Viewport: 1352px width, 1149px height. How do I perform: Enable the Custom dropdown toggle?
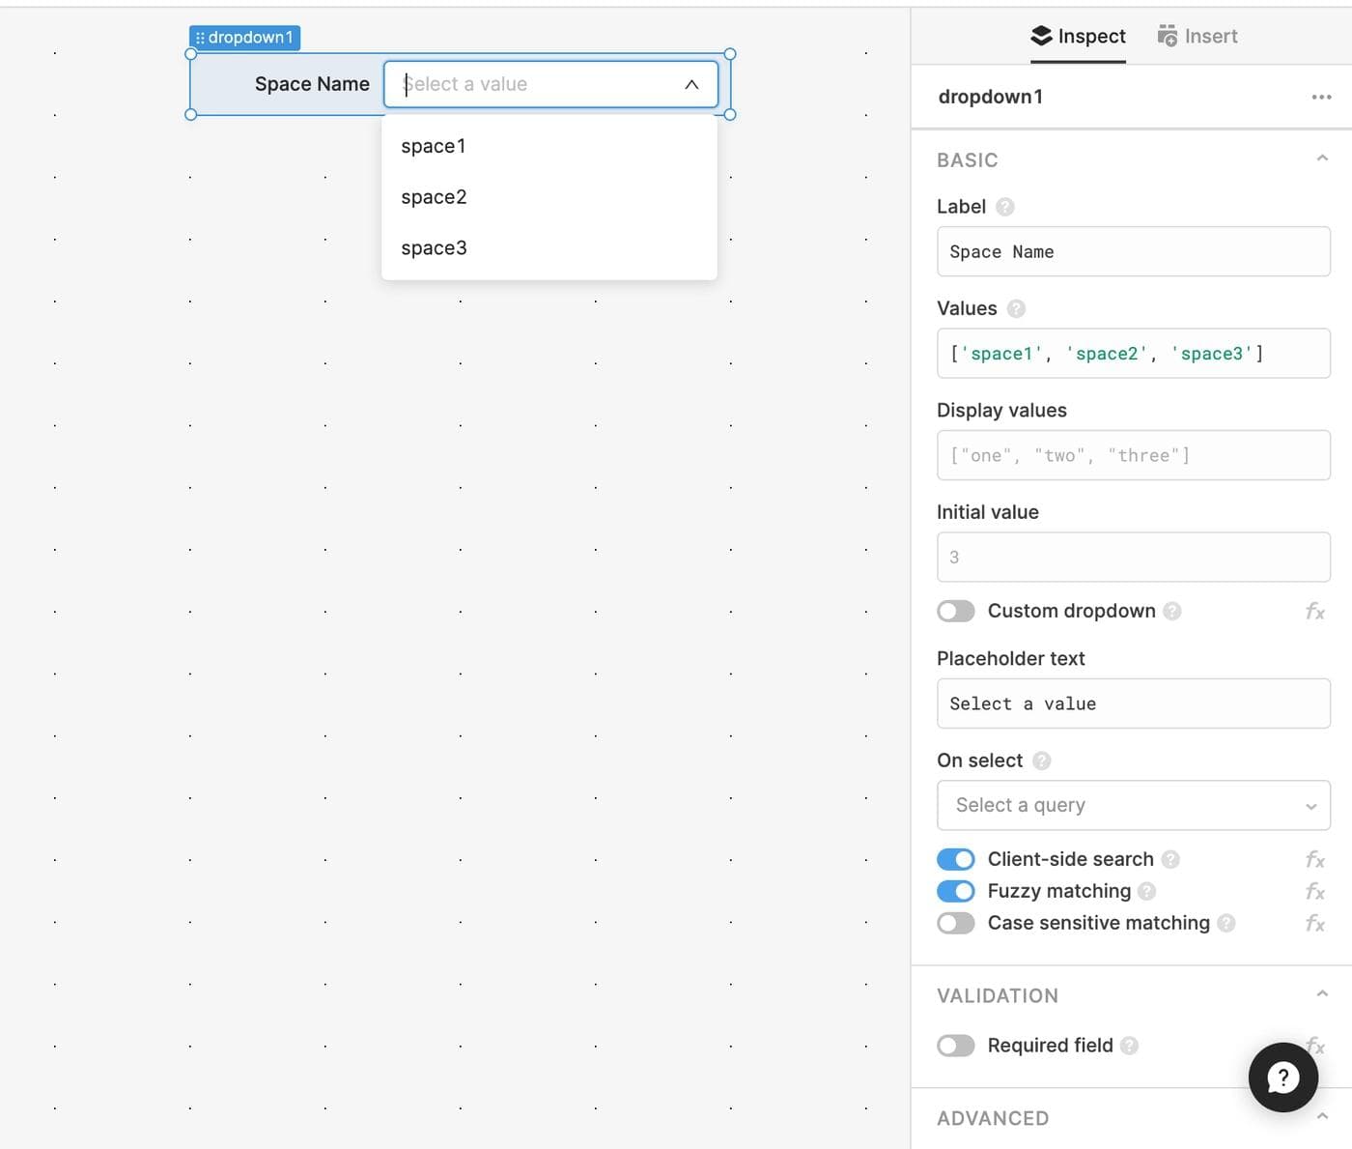tap(956, 611)
